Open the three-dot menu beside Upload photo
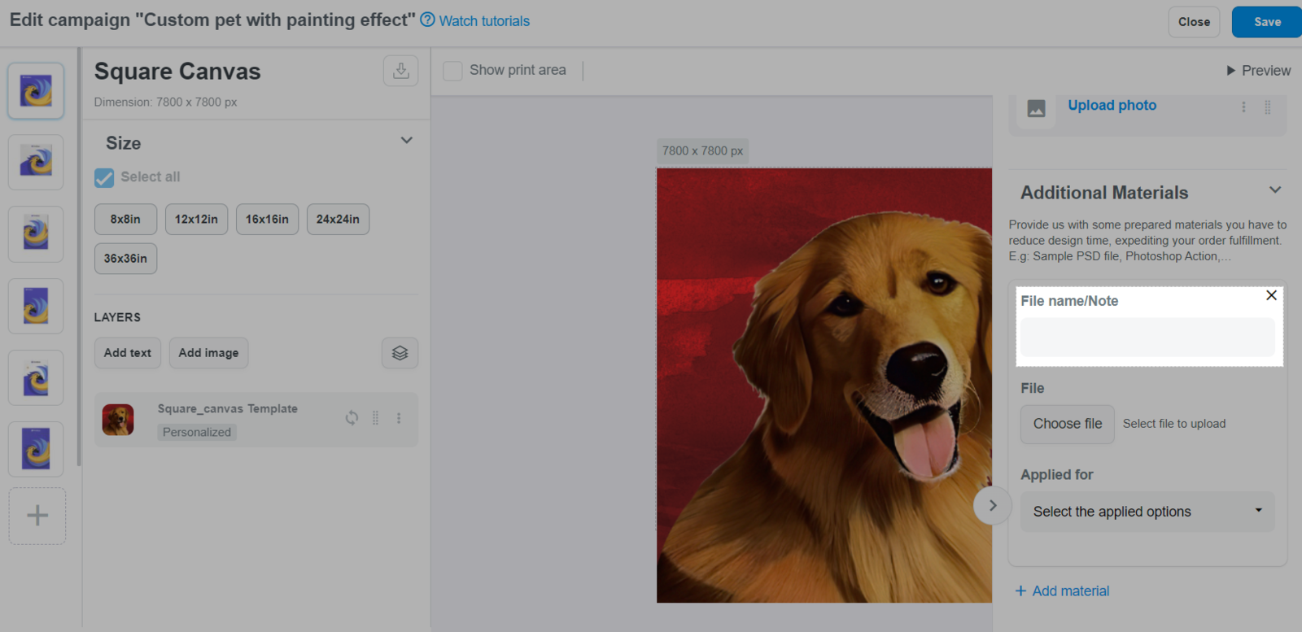 click(1243, 107)
